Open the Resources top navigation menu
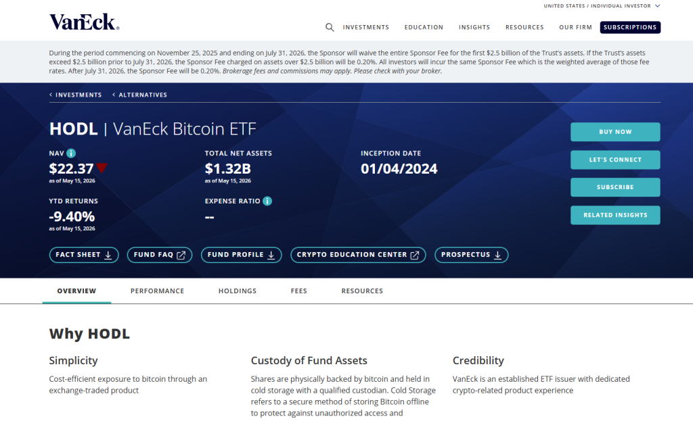Screen dimensions: 693x421 tap(524, 27)
